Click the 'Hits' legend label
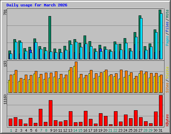Image resolution: width=171 pixels, height=134 pixels. pyautogui.click(x=167, y=14)
